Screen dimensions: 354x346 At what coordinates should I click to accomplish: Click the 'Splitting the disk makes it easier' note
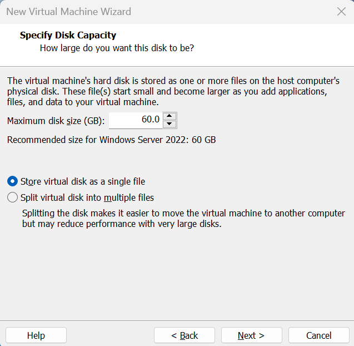[x=183, y=219]
